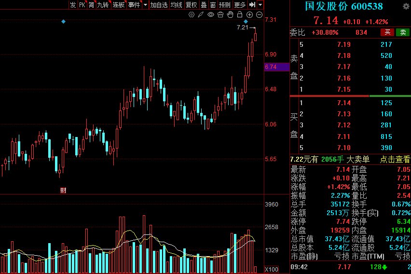Click blue diamond marker near 7.21
Viewport: 411px width, 274px height.
click(x=246, y=21)
